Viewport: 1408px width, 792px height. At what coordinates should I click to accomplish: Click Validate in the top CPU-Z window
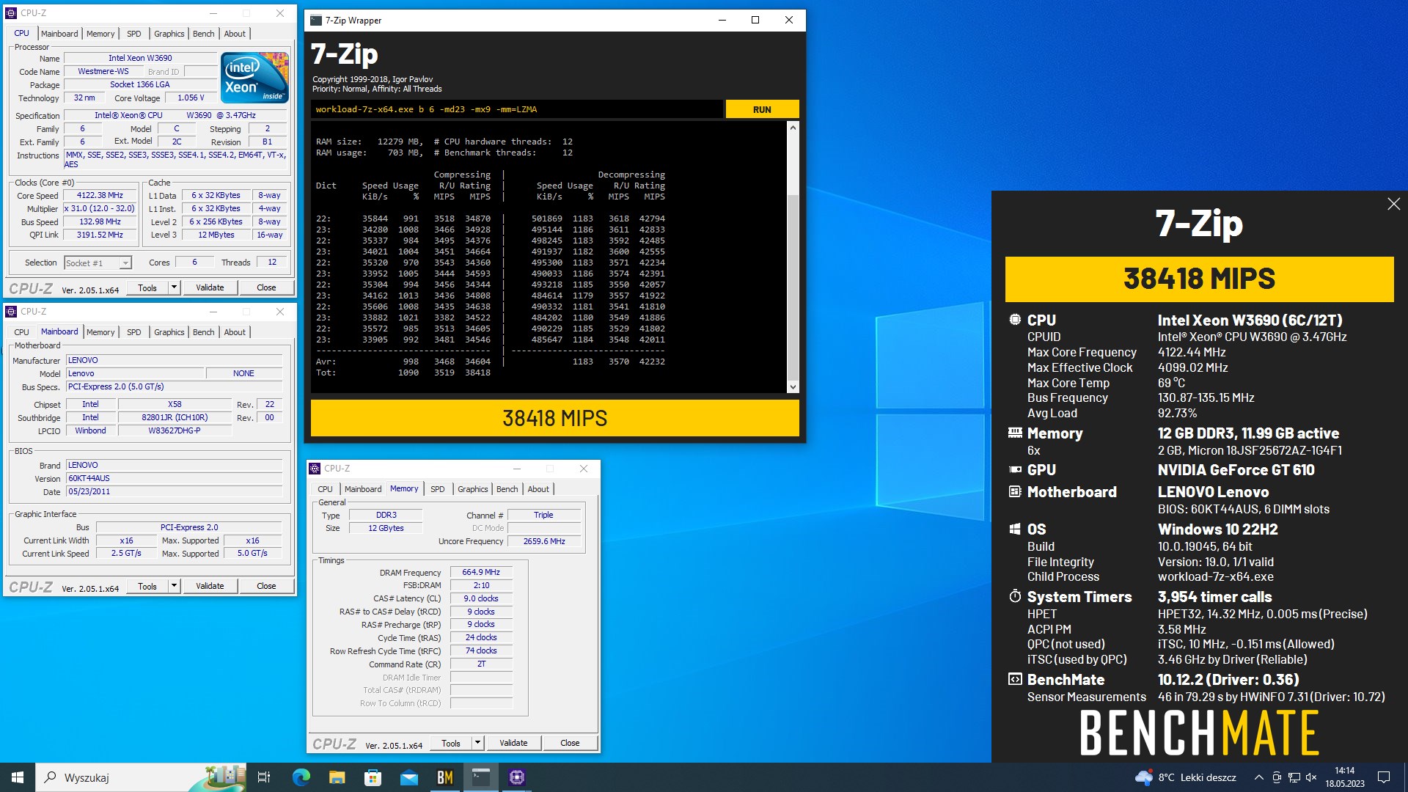point(210,287)
